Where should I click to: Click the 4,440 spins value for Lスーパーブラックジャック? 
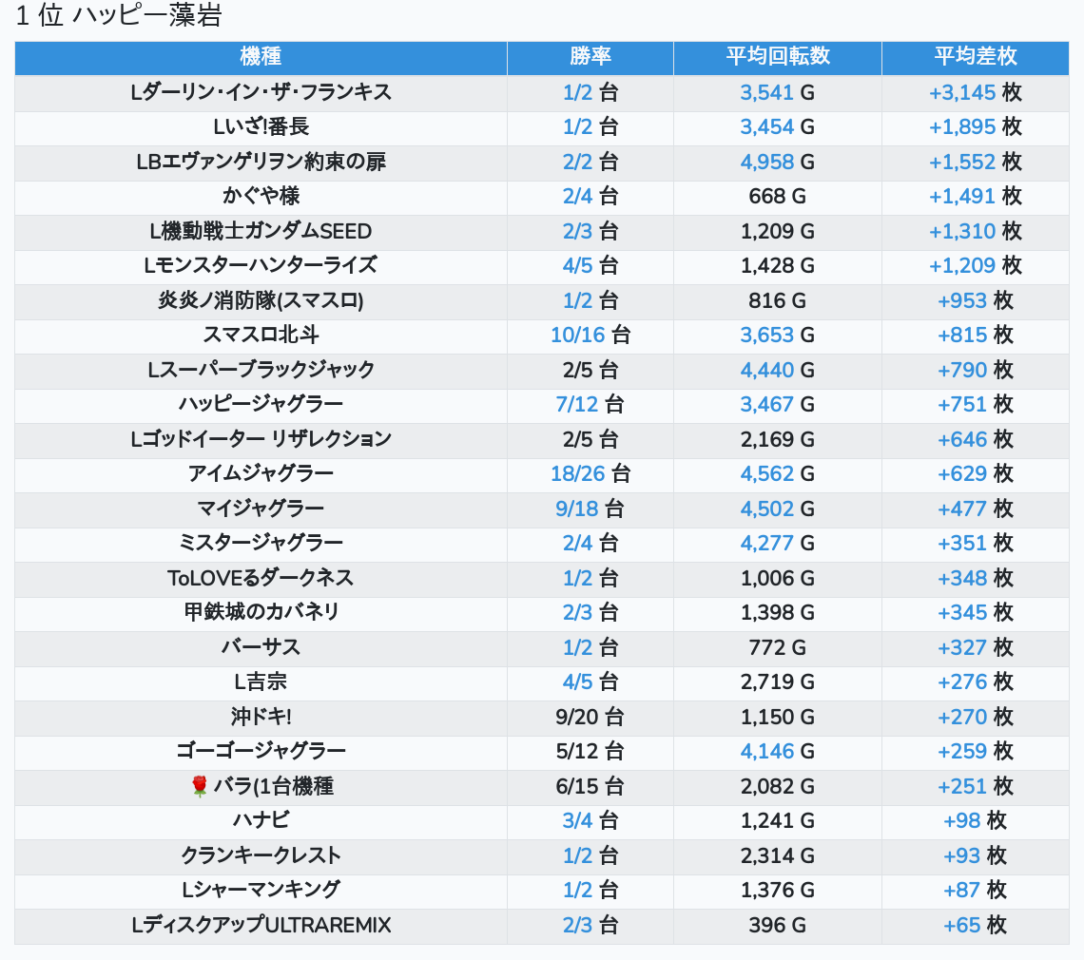pyautogui.click(x=766, y=371)
